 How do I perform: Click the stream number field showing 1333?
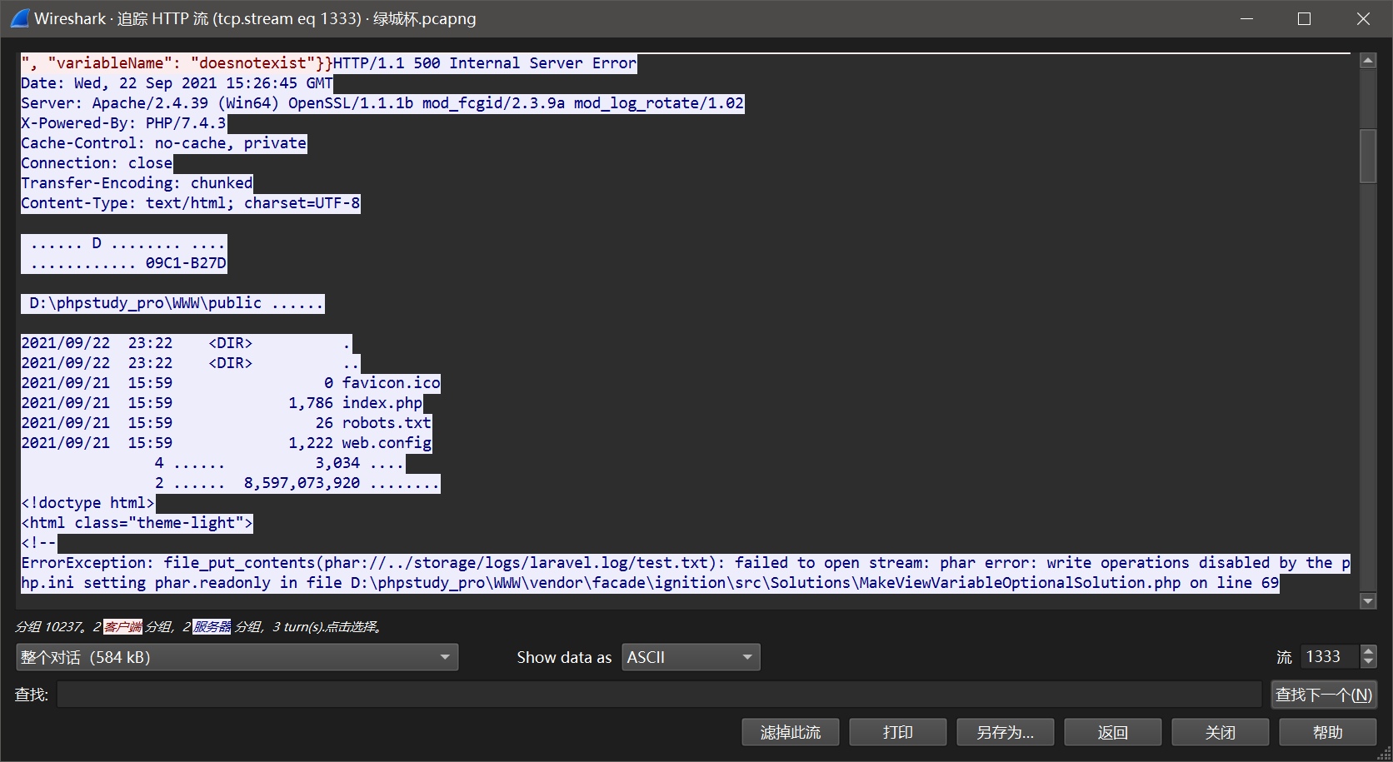point(1329,657)
